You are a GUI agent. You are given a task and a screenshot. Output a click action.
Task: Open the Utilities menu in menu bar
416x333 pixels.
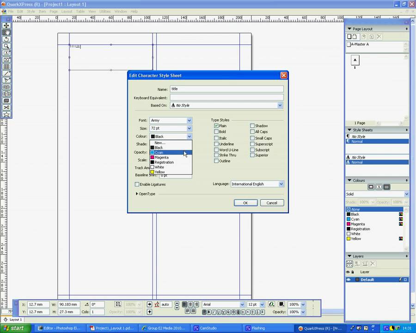105,12
